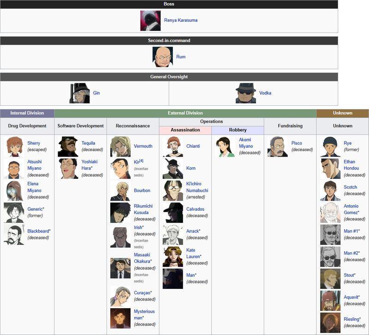This screenshot has height=335, width=369.
Task: Select the Reconnaissance column header
Action: [x=133, y=126]
